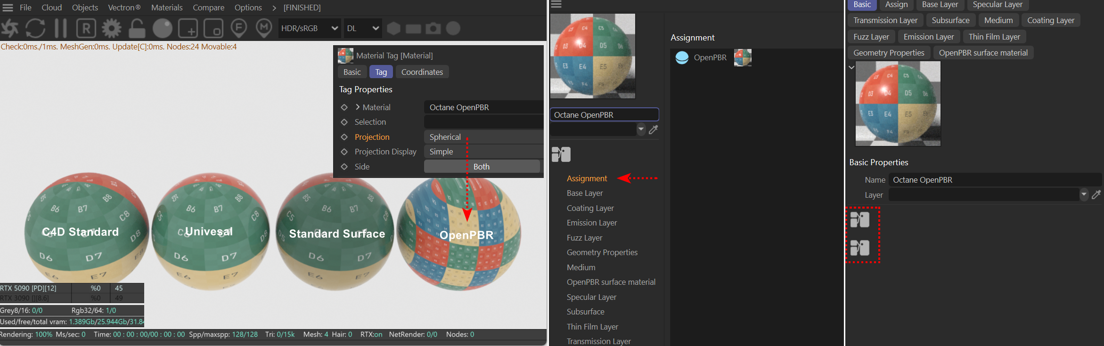Click the large grey sphere icon beside the padlock
Screen dimensions: 1104x346
pyautogui.click(x=163, y=28)
